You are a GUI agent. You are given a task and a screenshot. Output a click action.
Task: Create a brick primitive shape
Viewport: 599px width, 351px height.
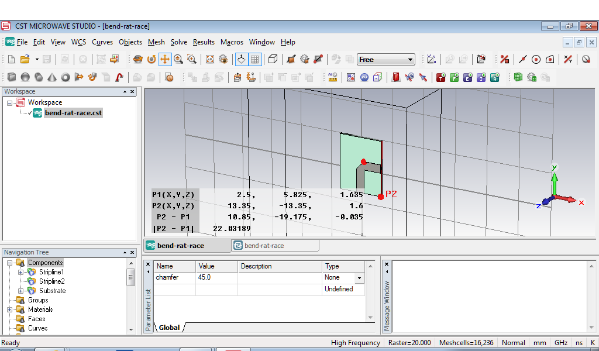pos(11,77)
